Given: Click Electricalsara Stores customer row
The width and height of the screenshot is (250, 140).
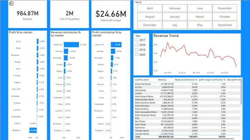Looking at the screenshot, I should click(187, 96).
